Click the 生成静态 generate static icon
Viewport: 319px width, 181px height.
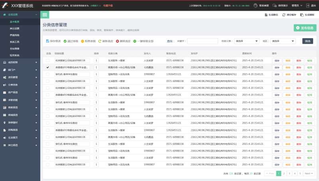(x=266, y=15)
